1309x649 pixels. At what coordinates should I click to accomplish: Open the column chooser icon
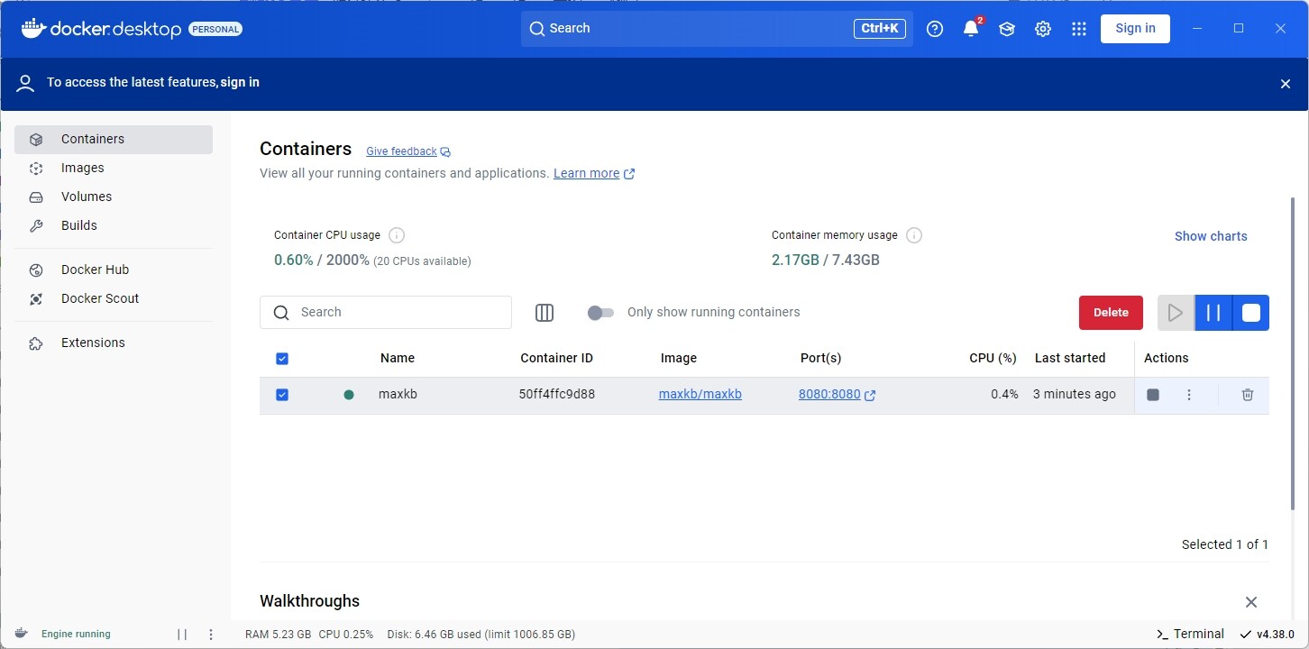click(545, 313)
